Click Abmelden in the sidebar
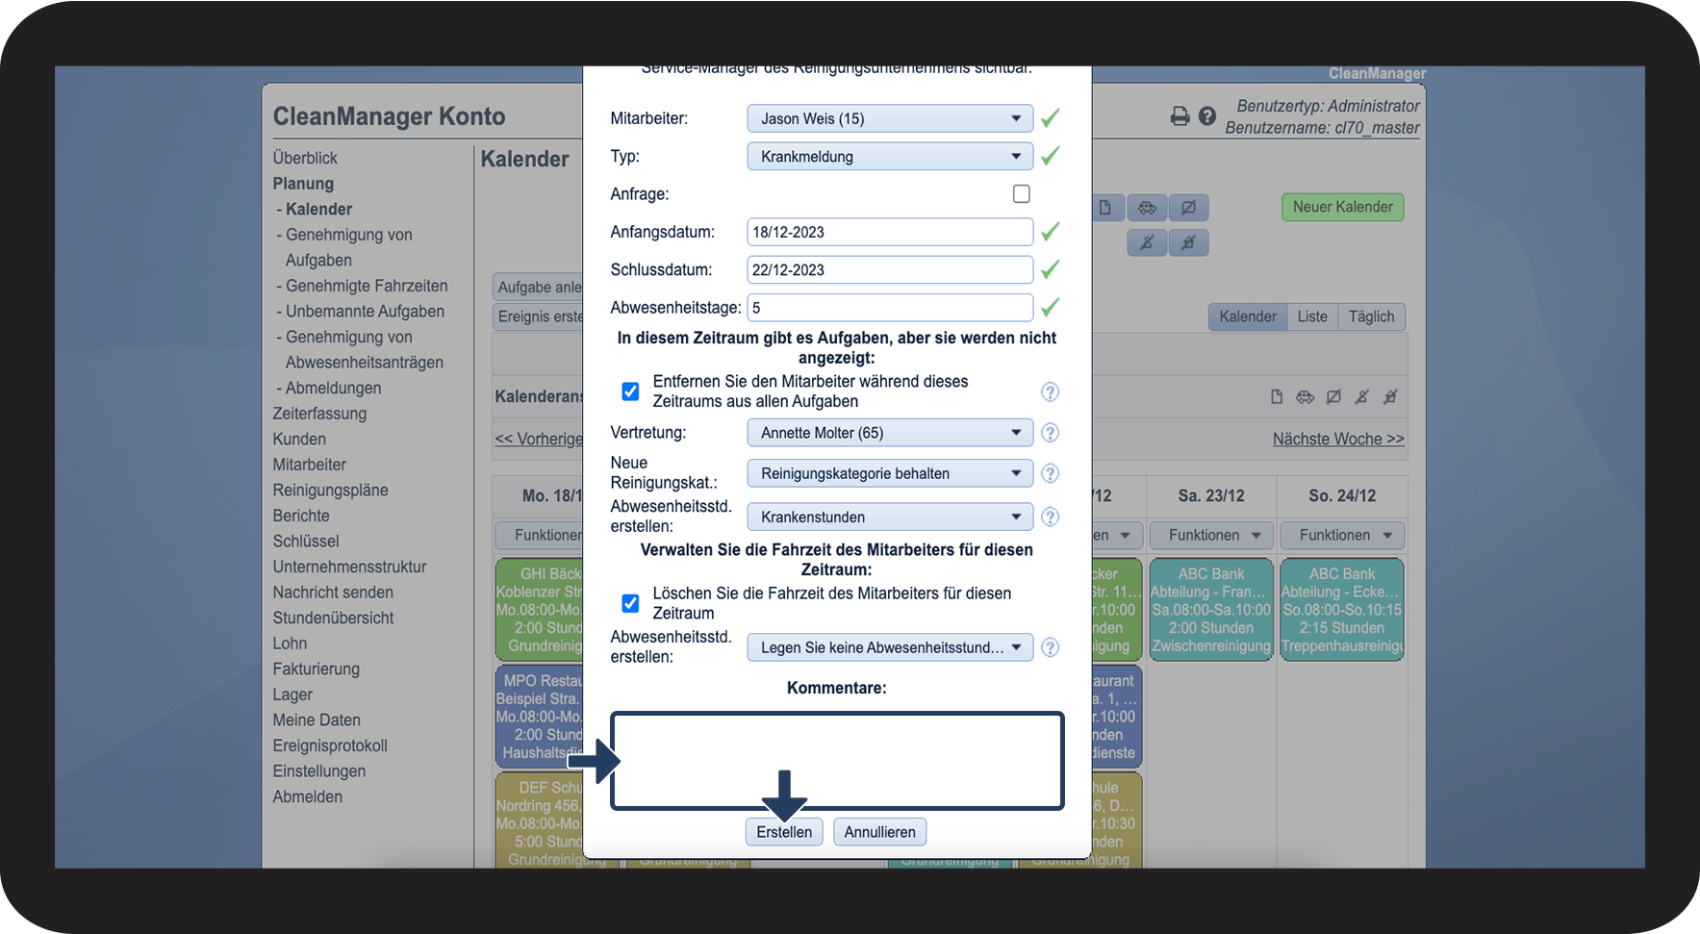 tap(307, 796)
